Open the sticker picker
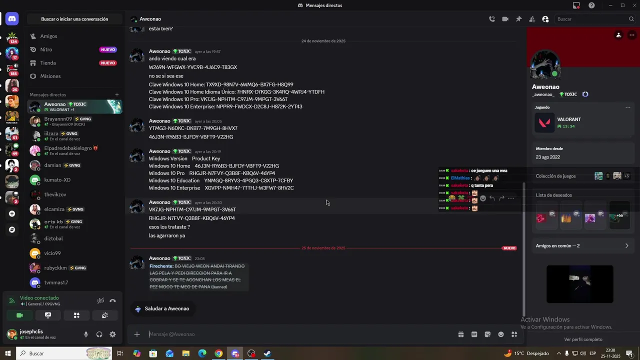640x360 pixels. 487,334
